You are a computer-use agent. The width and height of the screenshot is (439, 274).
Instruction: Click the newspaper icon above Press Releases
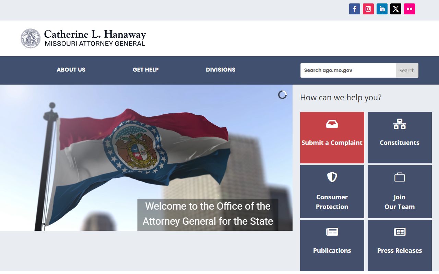click(400, 232)
